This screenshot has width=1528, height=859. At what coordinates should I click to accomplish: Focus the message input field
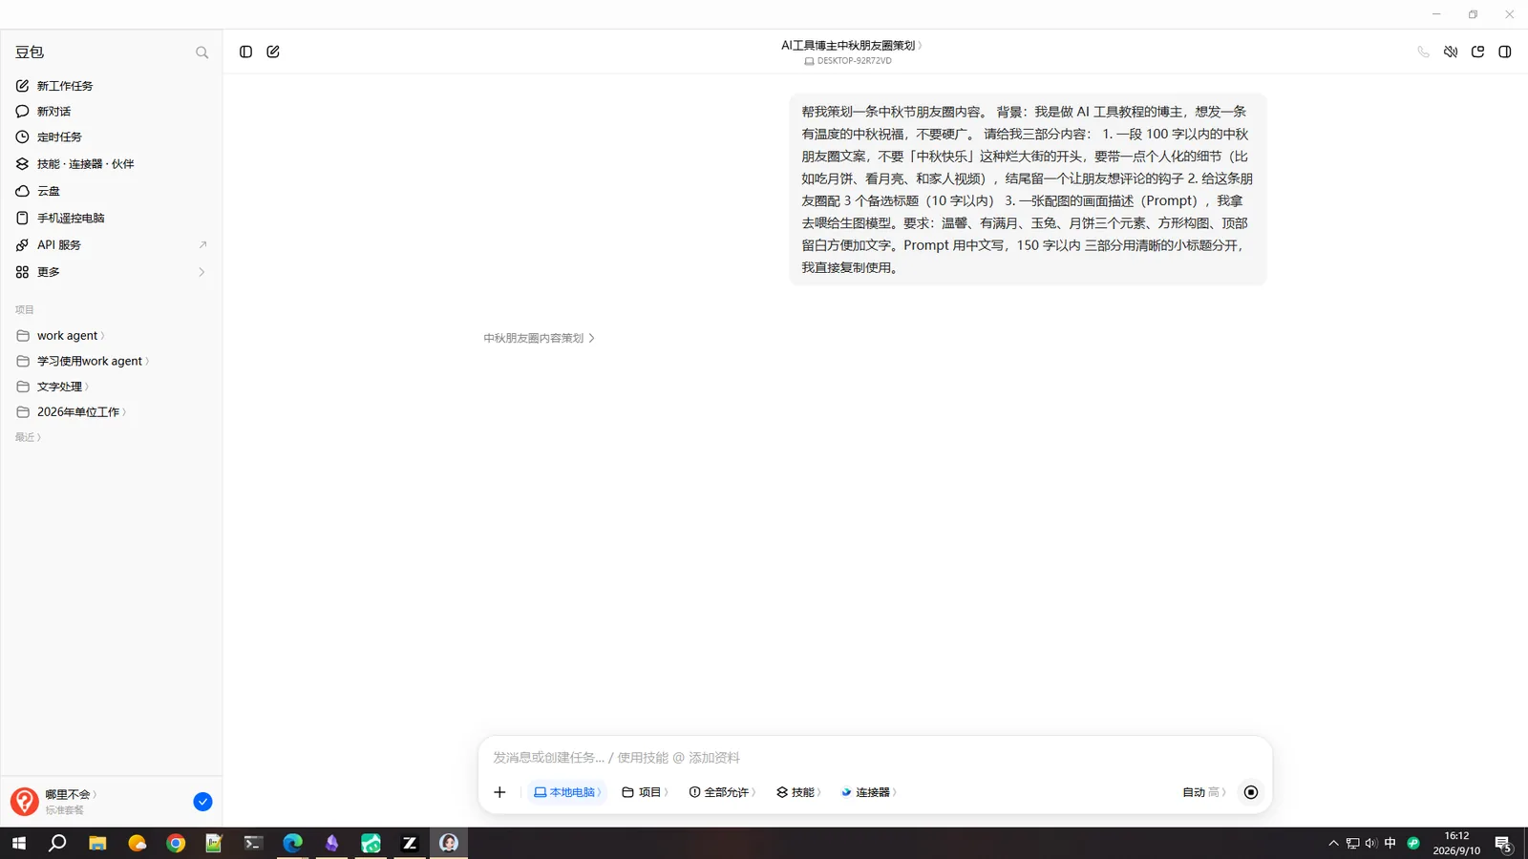[x=874, y=758]
